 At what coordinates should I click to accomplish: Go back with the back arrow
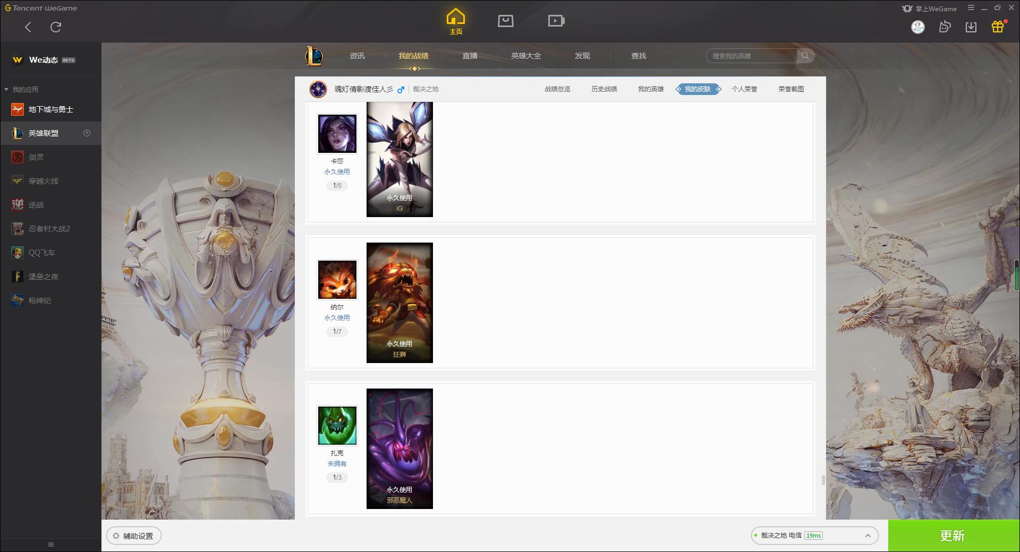[x=28, y=27]
